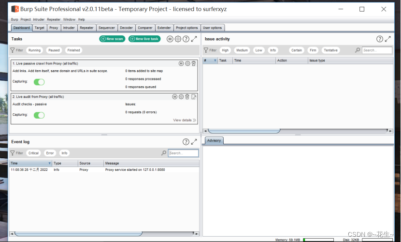Open help for Tasks panel
This screenshot has height=242, width=401.
186,39
